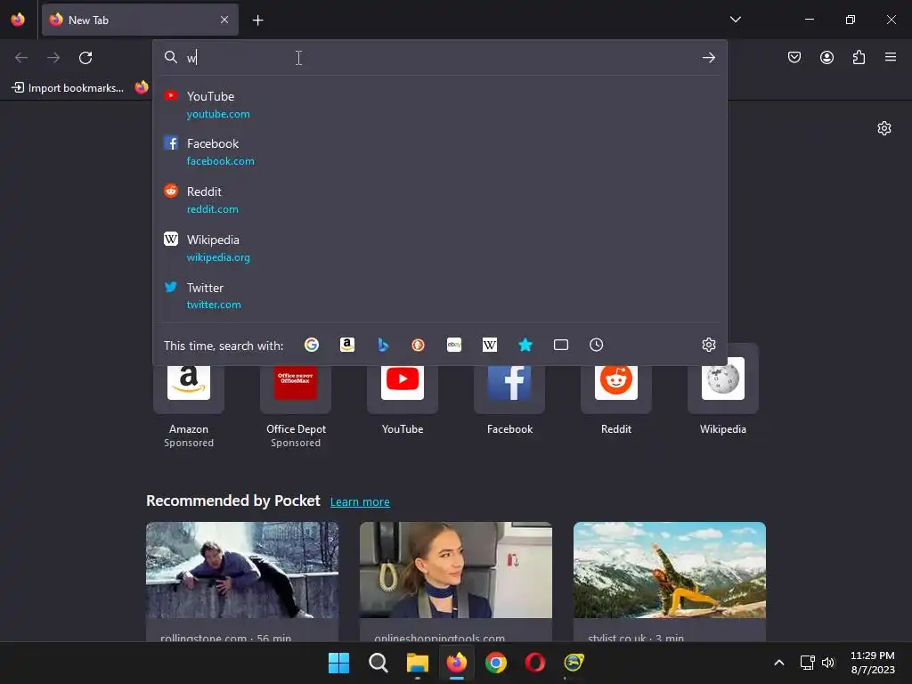Open a new tab with plus button
The width and height of the screenshot is (912, 684).
[257, 20]
